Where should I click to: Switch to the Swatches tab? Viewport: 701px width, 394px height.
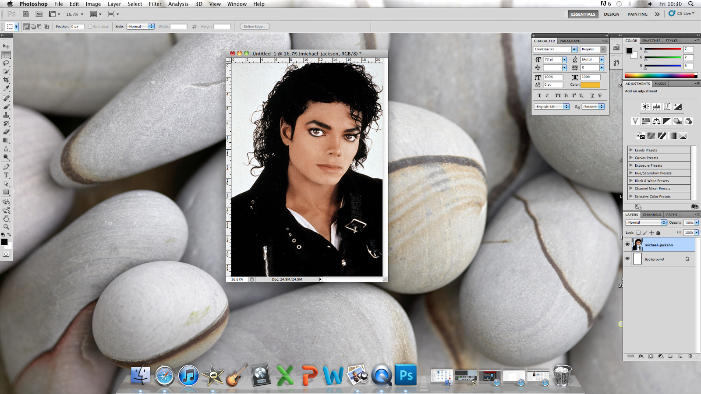(651, 41)
